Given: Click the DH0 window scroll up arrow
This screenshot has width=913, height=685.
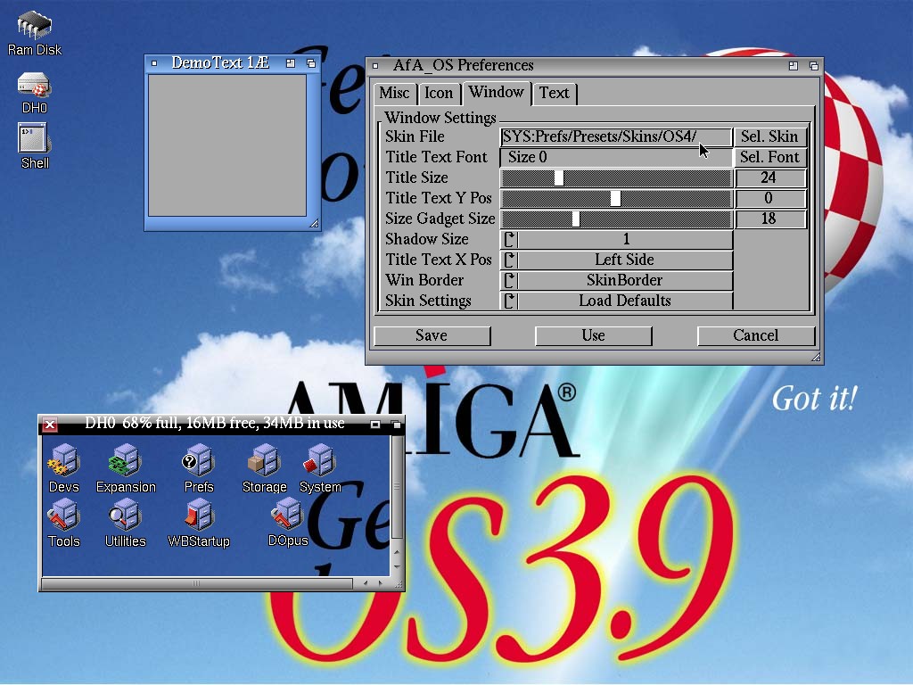Looking at the screenshot, I should click(x=397, y=551).
